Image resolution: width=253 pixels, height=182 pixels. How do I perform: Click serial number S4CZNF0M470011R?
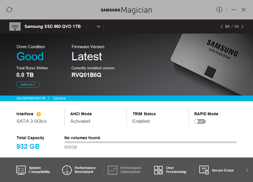pyautogui.click(x=31, y=98)
